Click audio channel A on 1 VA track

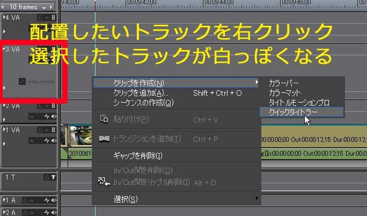32,141
